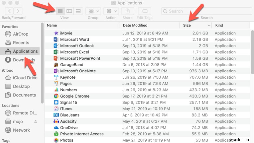Select the BlueJeans app icon
Screen dimensions: 254x143
(56, 115)
